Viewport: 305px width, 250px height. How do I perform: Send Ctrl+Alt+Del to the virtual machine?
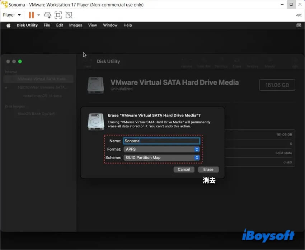pyautogui.click(x=47, y=15)
